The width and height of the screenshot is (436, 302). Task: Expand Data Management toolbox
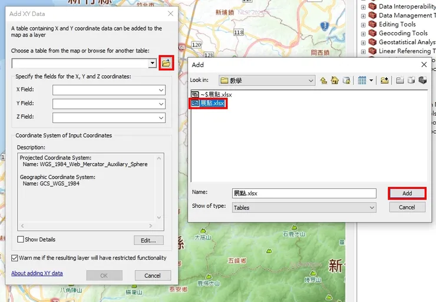[x=363, y=16]
